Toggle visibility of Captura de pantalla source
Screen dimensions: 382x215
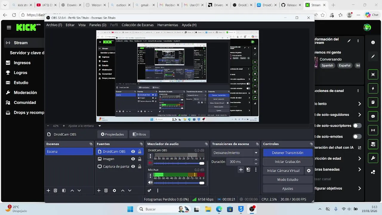[133, 167]
